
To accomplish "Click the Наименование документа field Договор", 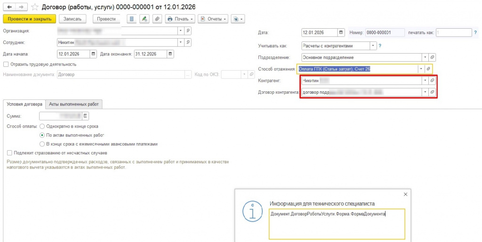I will point(121,74).
